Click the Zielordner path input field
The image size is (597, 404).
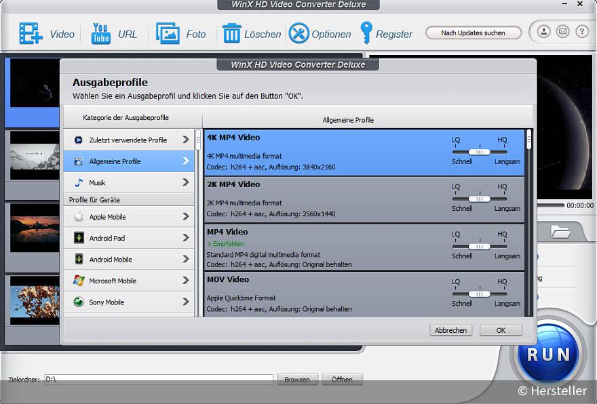pyautogui.click(x=159, y=380)
